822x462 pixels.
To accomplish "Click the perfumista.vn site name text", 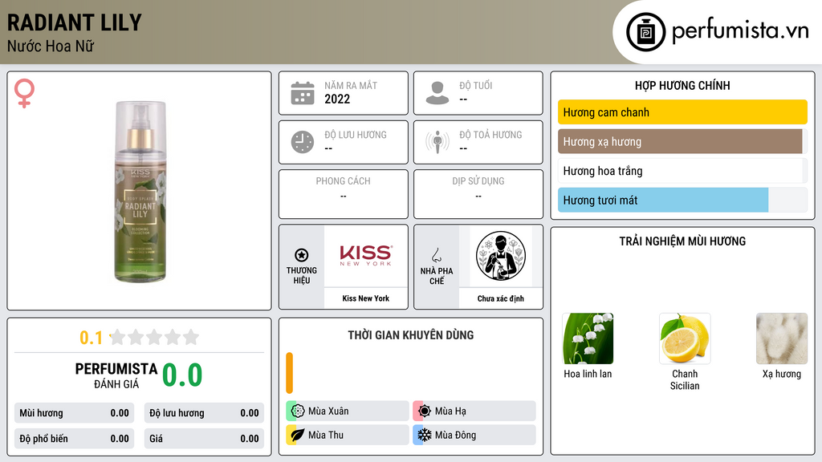I will (740, 31).
